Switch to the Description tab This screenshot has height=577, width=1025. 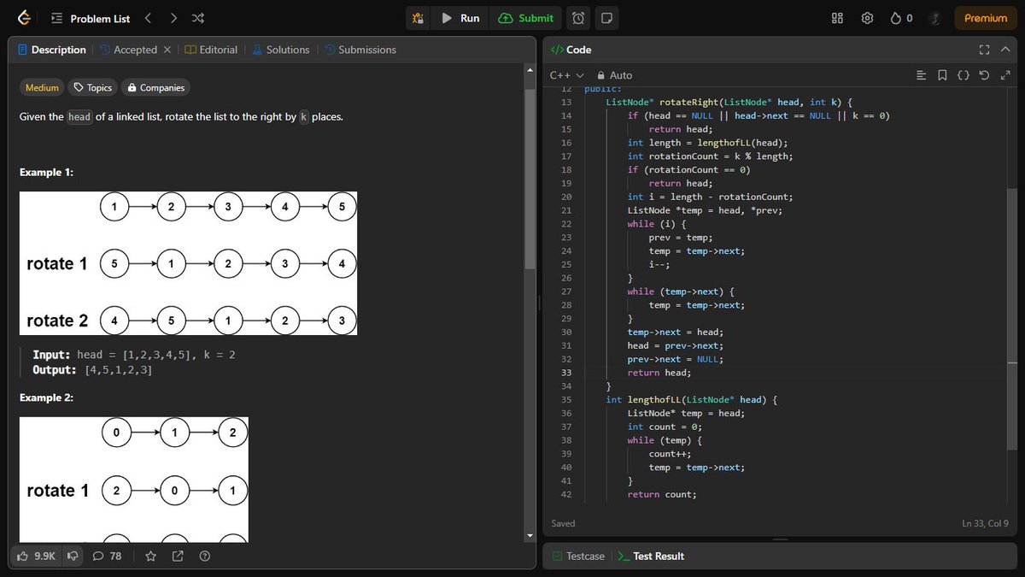point(52,50)
